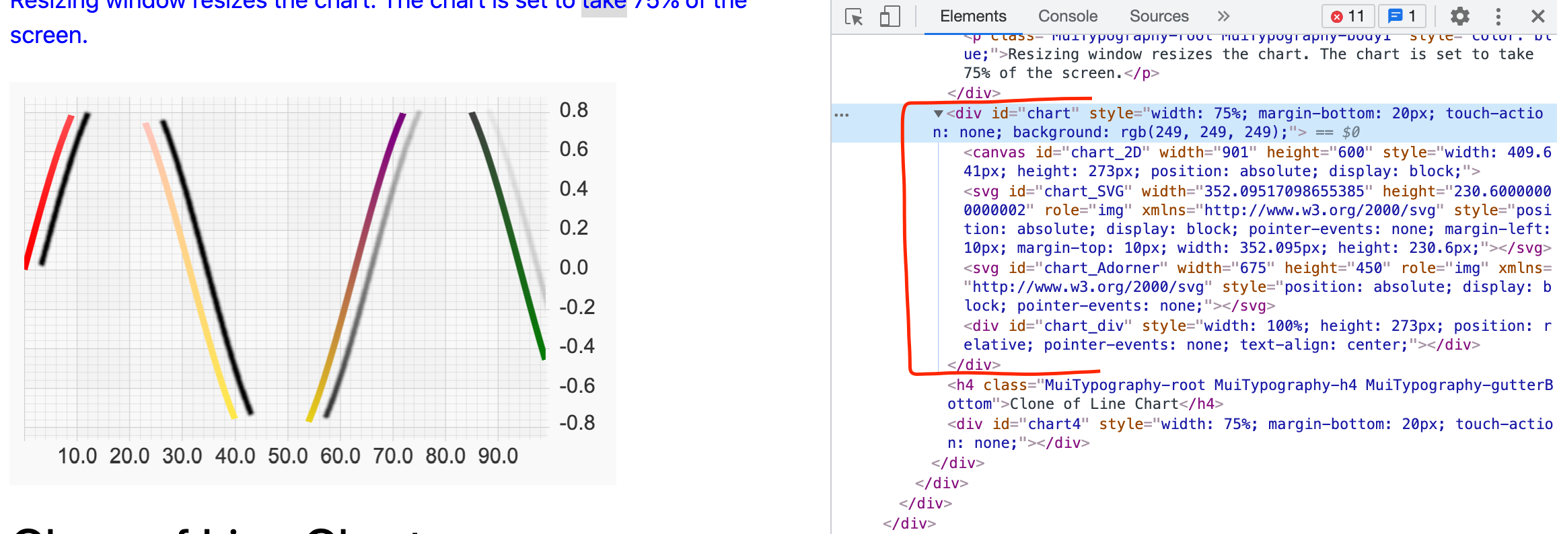Image resolution: width=1557 pixels, height=534 pixels.
Task: Click the red error count badge
Action: pyautogui.click(x=1348, y=16)
